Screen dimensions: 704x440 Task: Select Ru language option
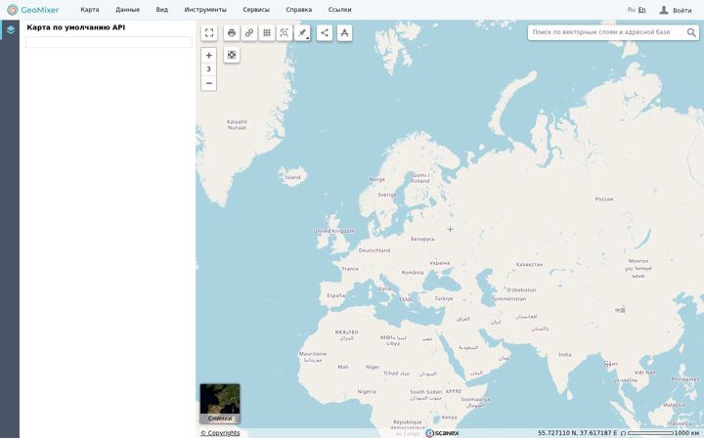pos(632,10)
